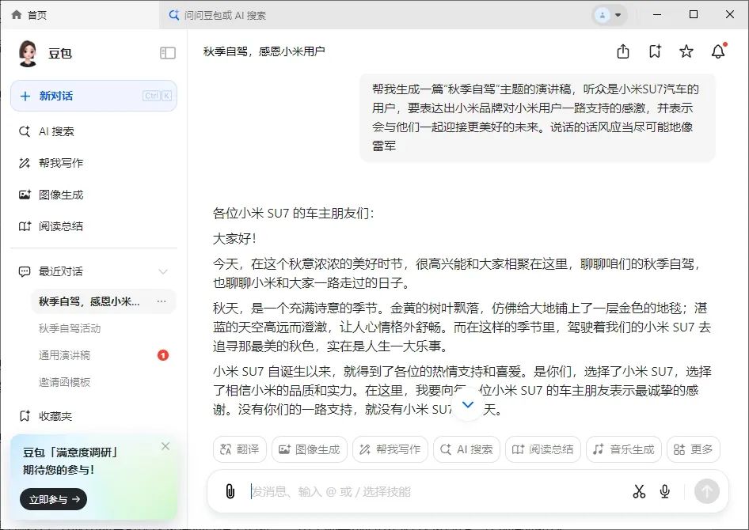749x530 pixels.
Task: Click the scissors screenshot icon
Action: pyautogui.click(x=639, y=491)
